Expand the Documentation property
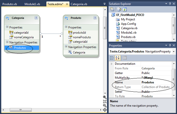Viewport: 177px width, 114px height. [x=112, y=64]
